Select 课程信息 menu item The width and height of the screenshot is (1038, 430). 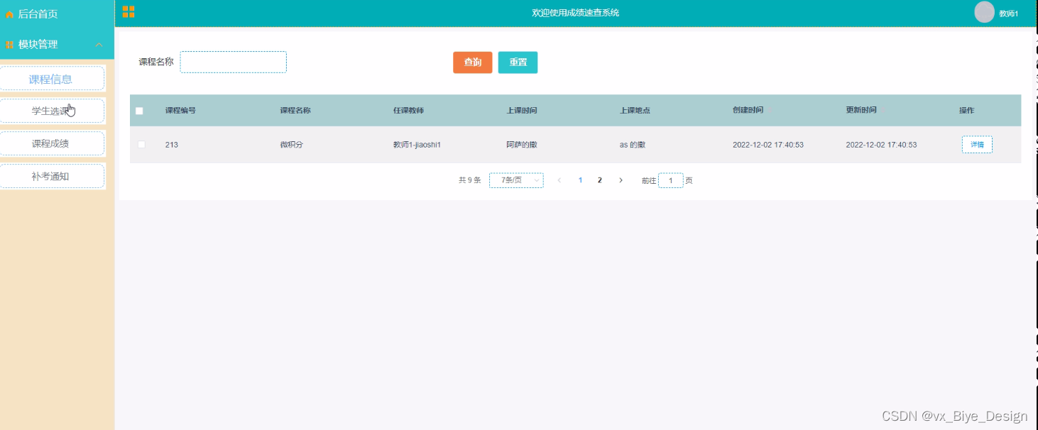[52, 79]
